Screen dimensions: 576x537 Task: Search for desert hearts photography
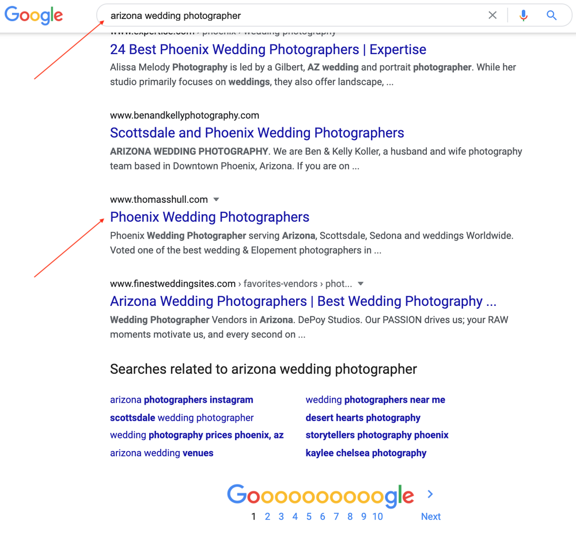tap(363, 418)
